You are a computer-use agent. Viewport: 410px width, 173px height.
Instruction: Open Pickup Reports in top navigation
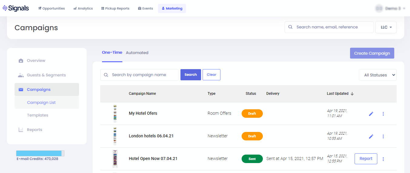pyautogui.click(x=115, y=8)
